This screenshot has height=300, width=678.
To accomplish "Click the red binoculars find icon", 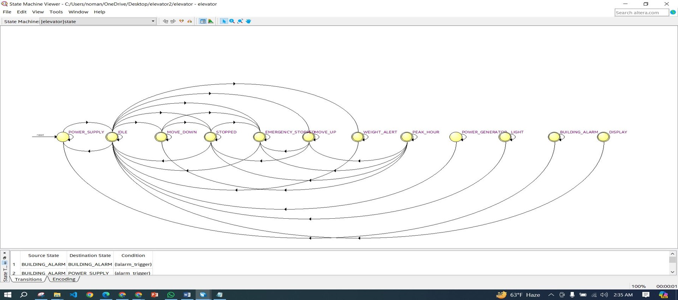I will pos(190,21).
